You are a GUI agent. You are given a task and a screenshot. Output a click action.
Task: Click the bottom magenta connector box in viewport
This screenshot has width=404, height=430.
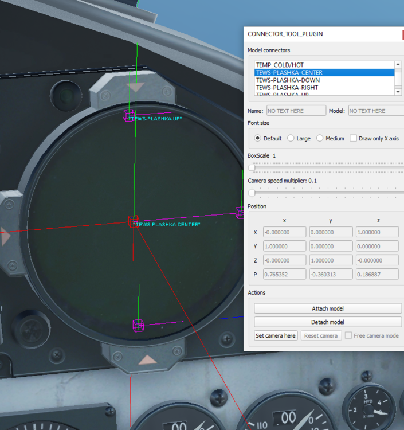point(138,325)
